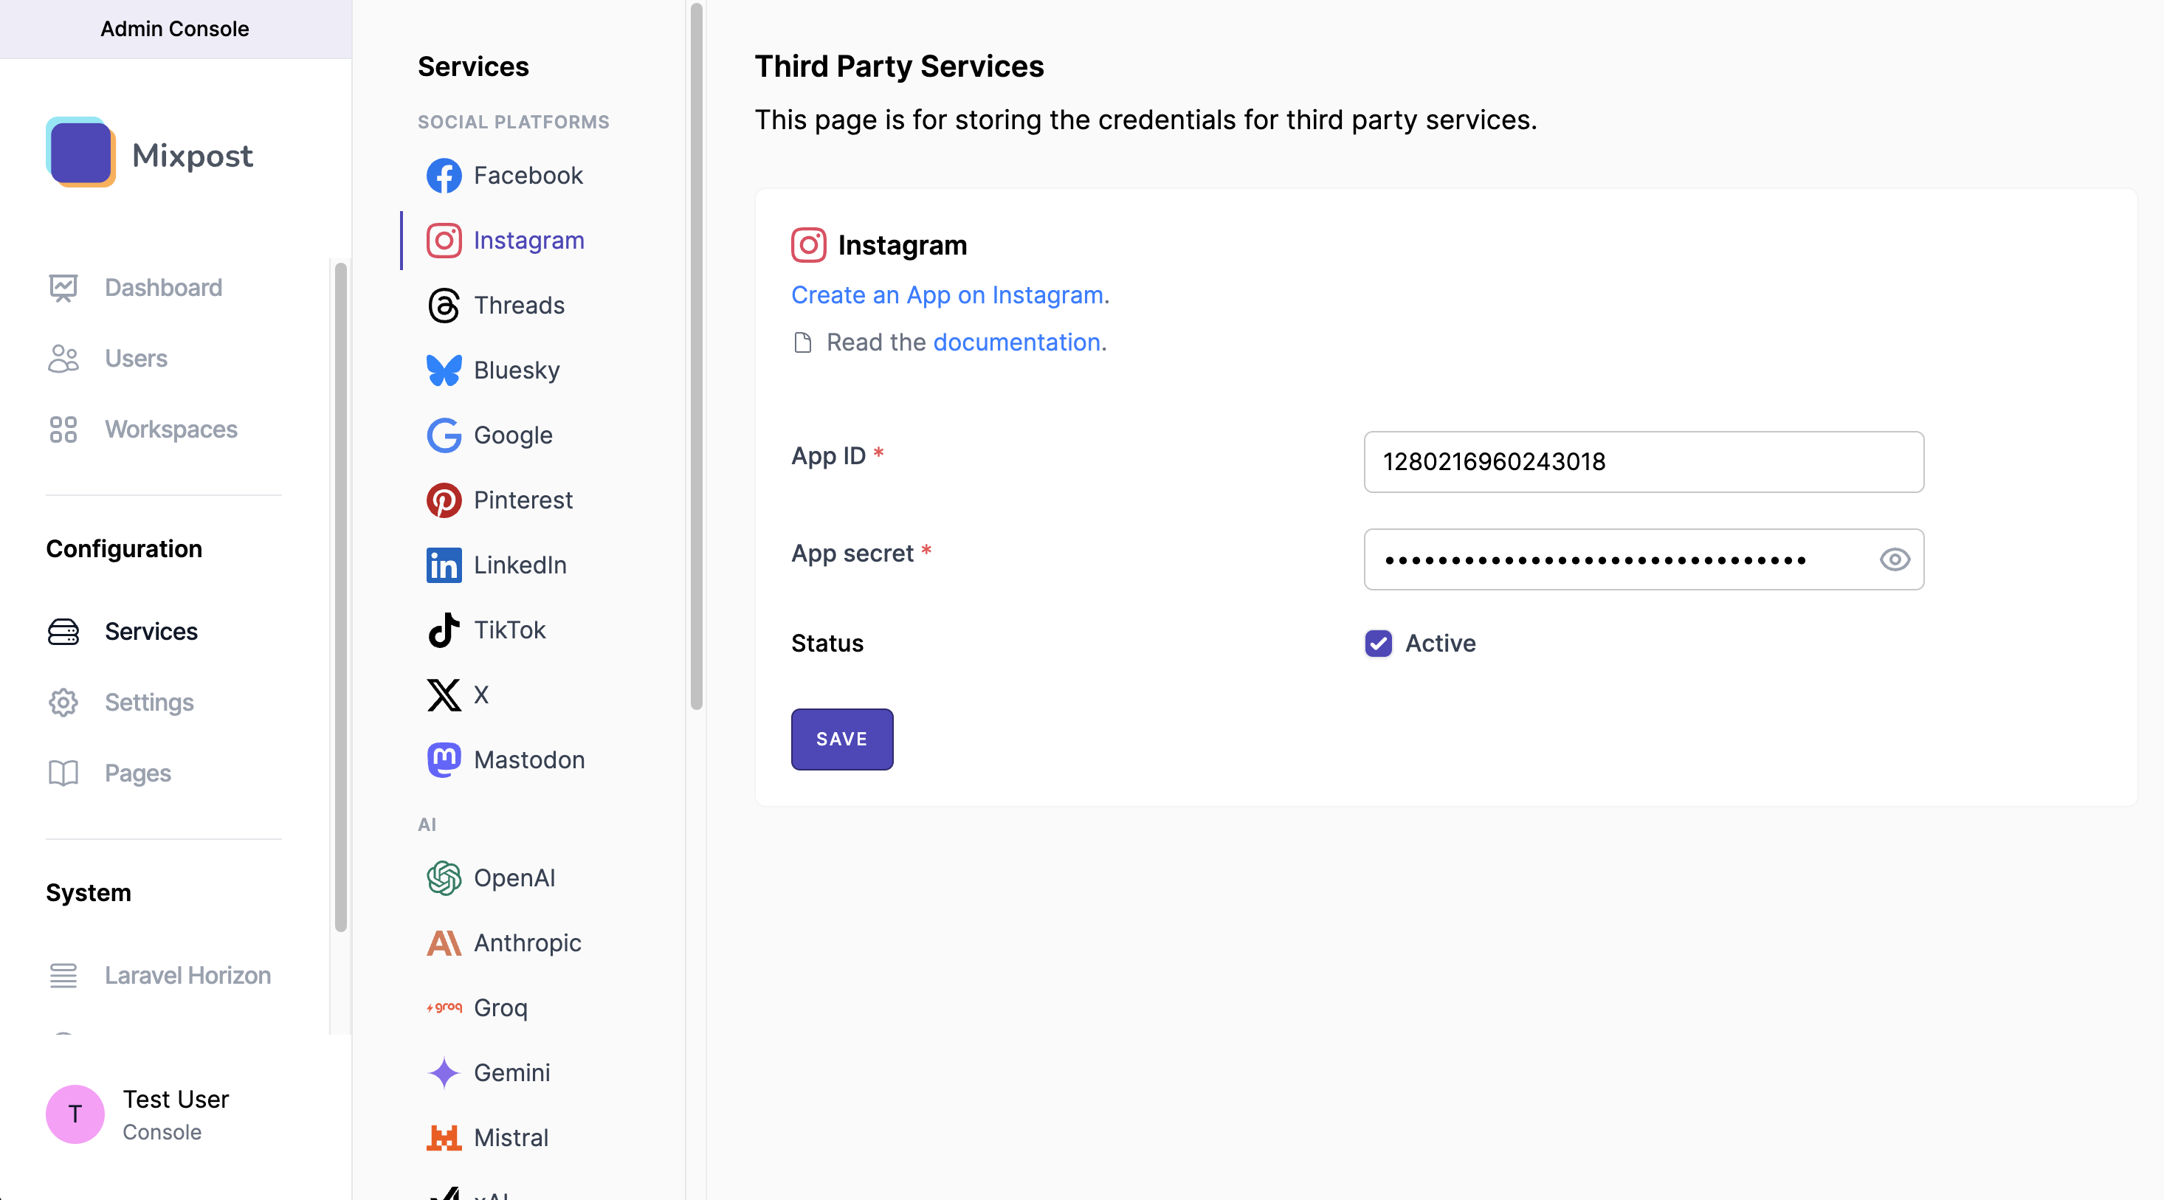Open the Threads service icon

[444, 306]
